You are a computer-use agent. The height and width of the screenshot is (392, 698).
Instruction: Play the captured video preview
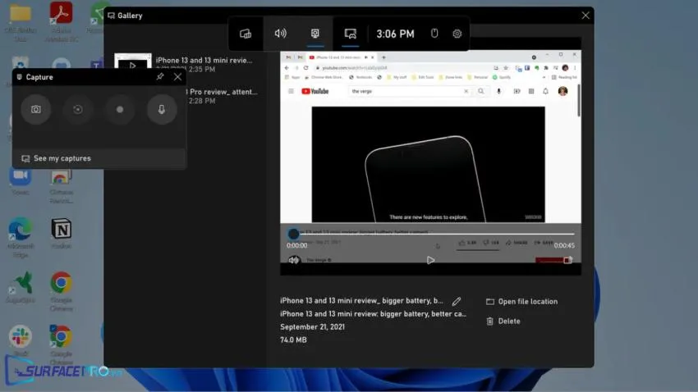pos(430,261)
